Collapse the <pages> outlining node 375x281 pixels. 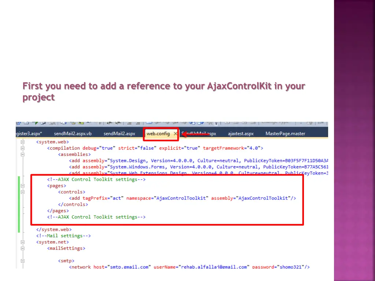pyautogui.click(x=22, y=186)
